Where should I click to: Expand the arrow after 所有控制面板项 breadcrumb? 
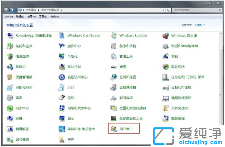click(61, 10)
